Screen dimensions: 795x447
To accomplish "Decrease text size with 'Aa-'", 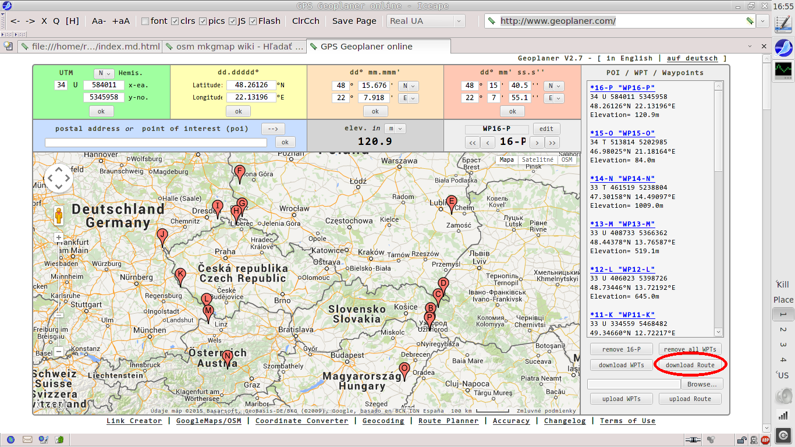I will click(99, 21).
